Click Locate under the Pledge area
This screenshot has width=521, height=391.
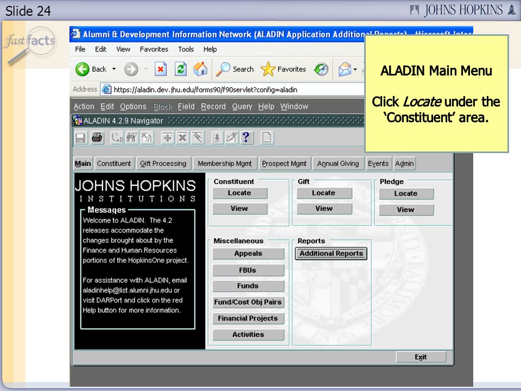(x=406, y=194)
